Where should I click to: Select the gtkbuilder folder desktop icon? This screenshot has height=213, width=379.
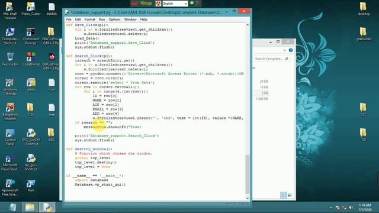pyautogui.click(x=364, y=34)
